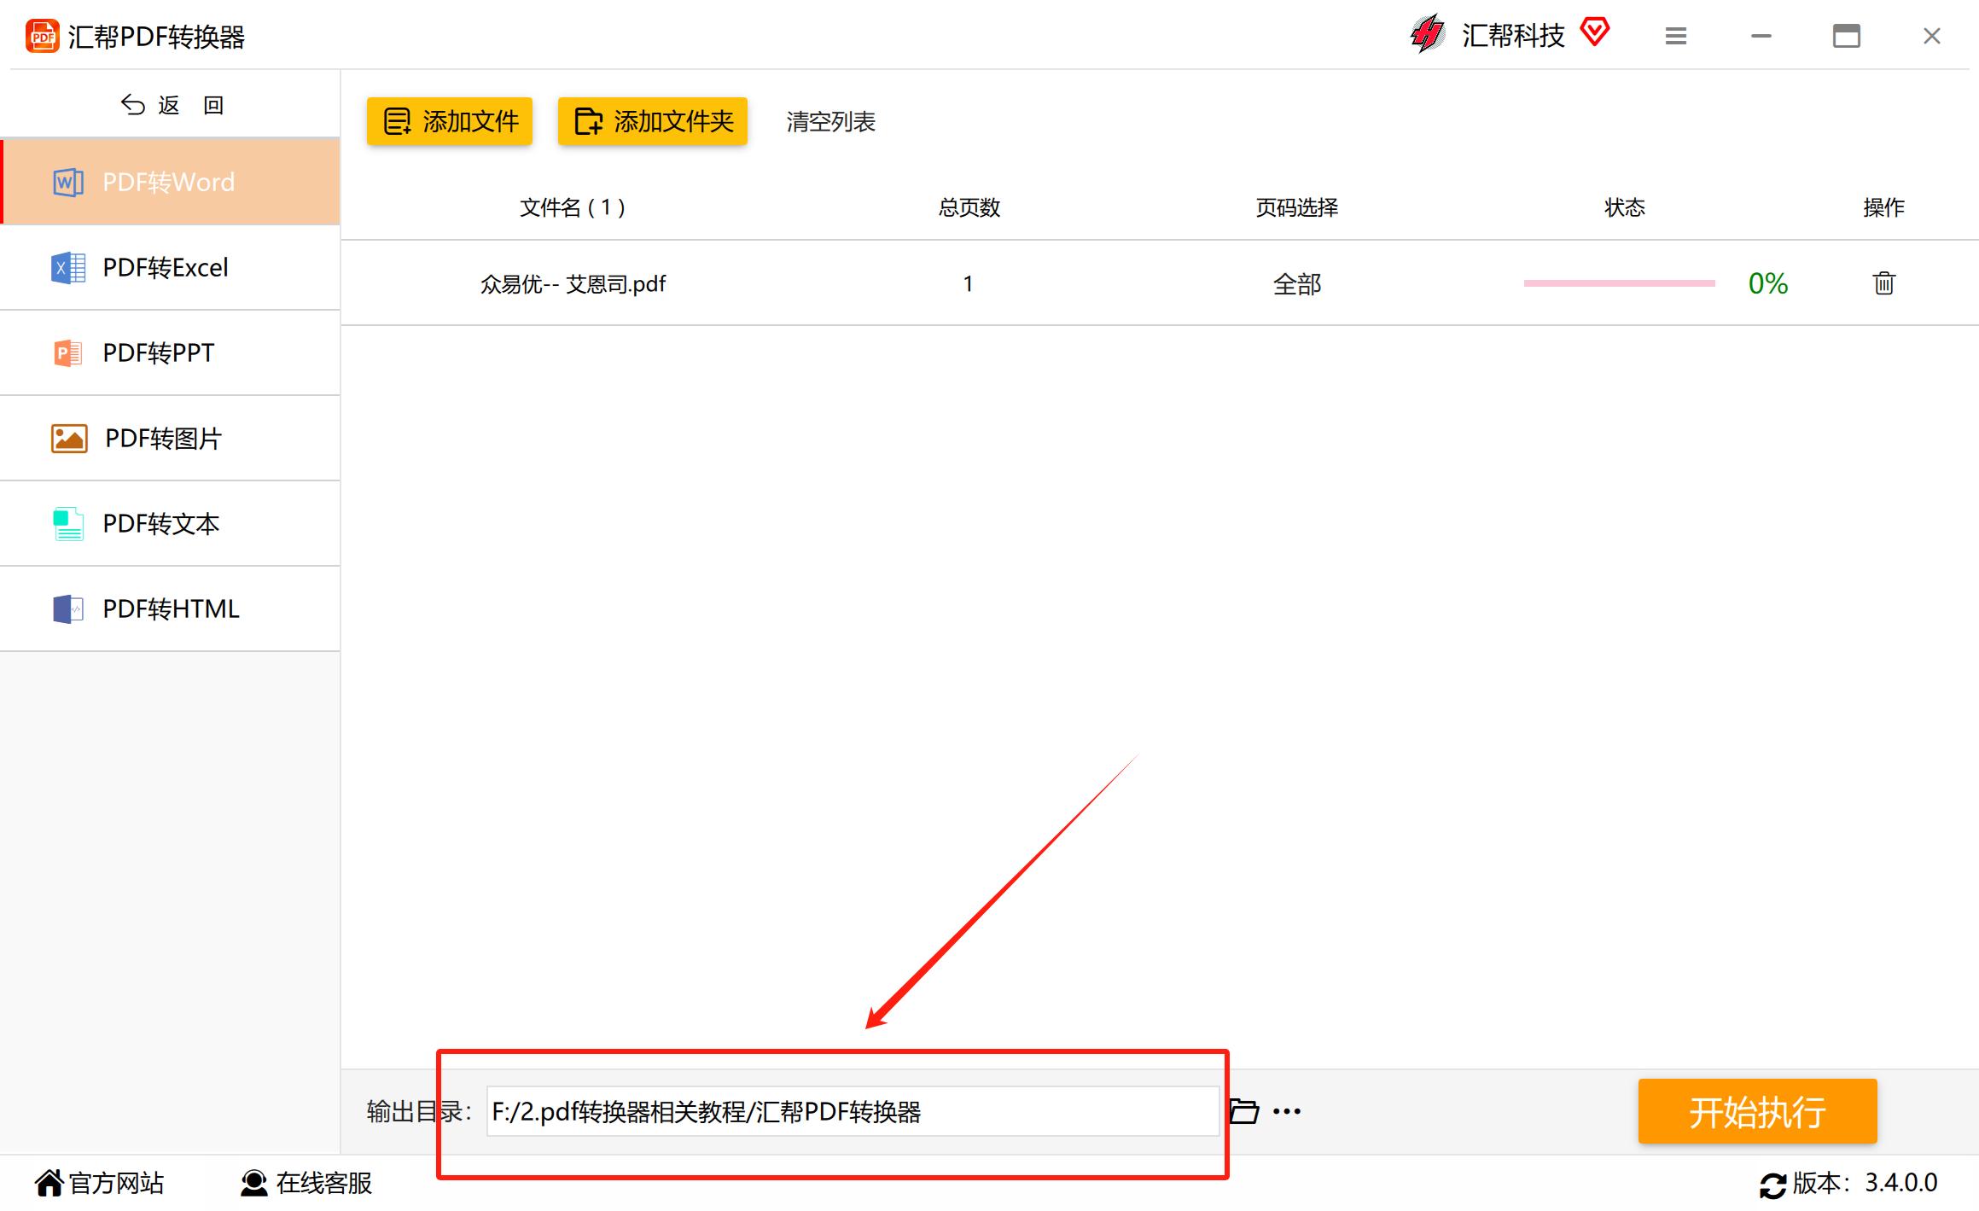1979x1211 pixels.
Task: Click the 文件名 column header
Action: point(573,207)
